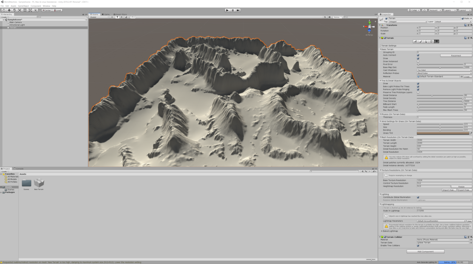Open the Component menu
The height and width of the screenshot is (264, 473).
pos(36,6)
